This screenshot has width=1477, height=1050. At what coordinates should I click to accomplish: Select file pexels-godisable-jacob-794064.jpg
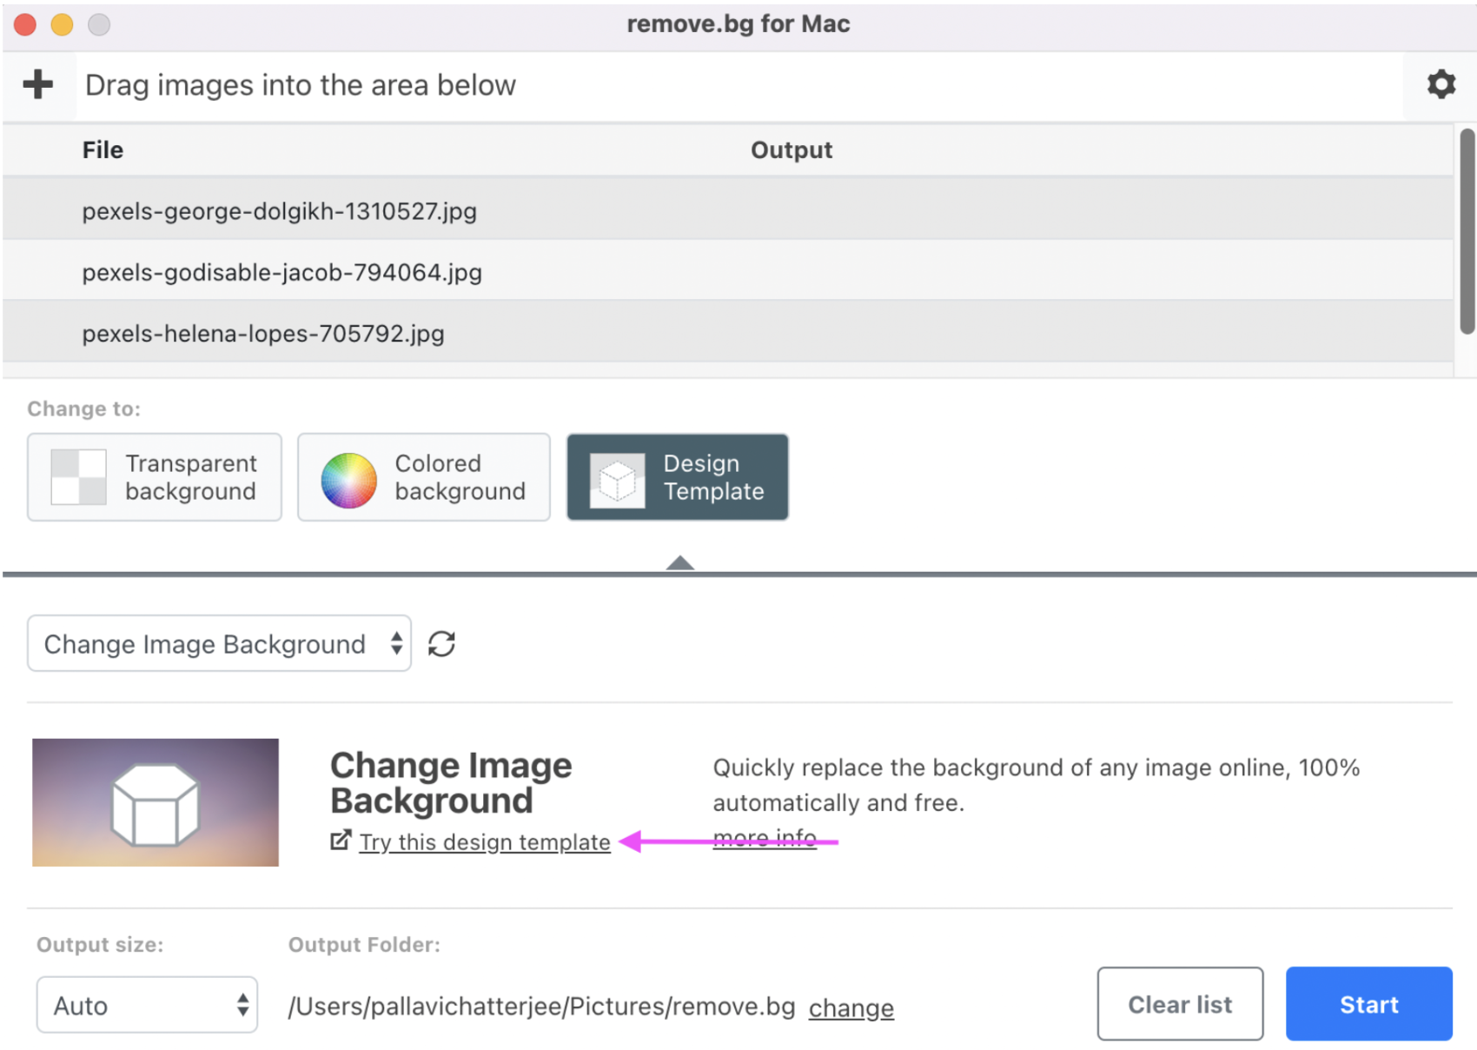(x=728, y=271)
